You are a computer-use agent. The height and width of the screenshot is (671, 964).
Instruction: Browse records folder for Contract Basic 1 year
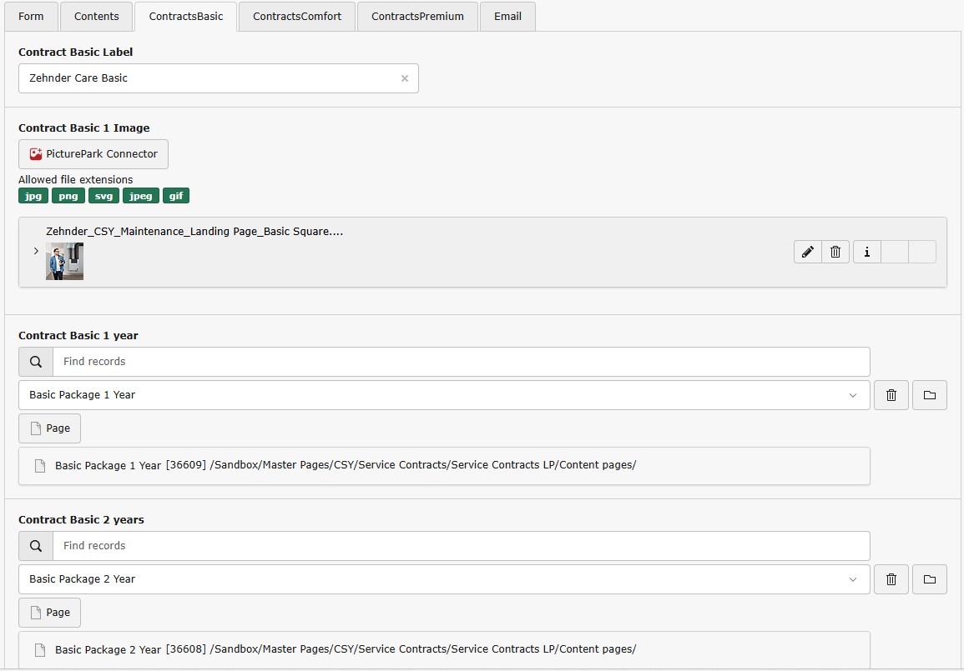pos(929,395)
